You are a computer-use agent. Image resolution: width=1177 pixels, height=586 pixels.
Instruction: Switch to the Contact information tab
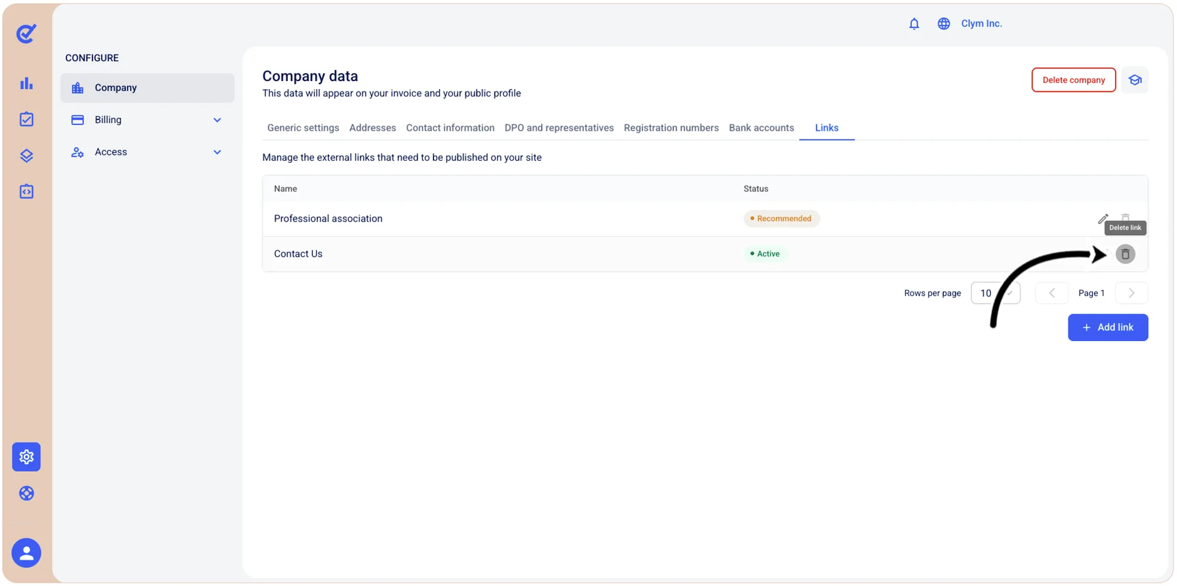(450, 128)
